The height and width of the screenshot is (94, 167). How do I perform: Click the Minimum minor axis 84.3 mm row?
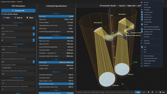click(x=56, y=38)
